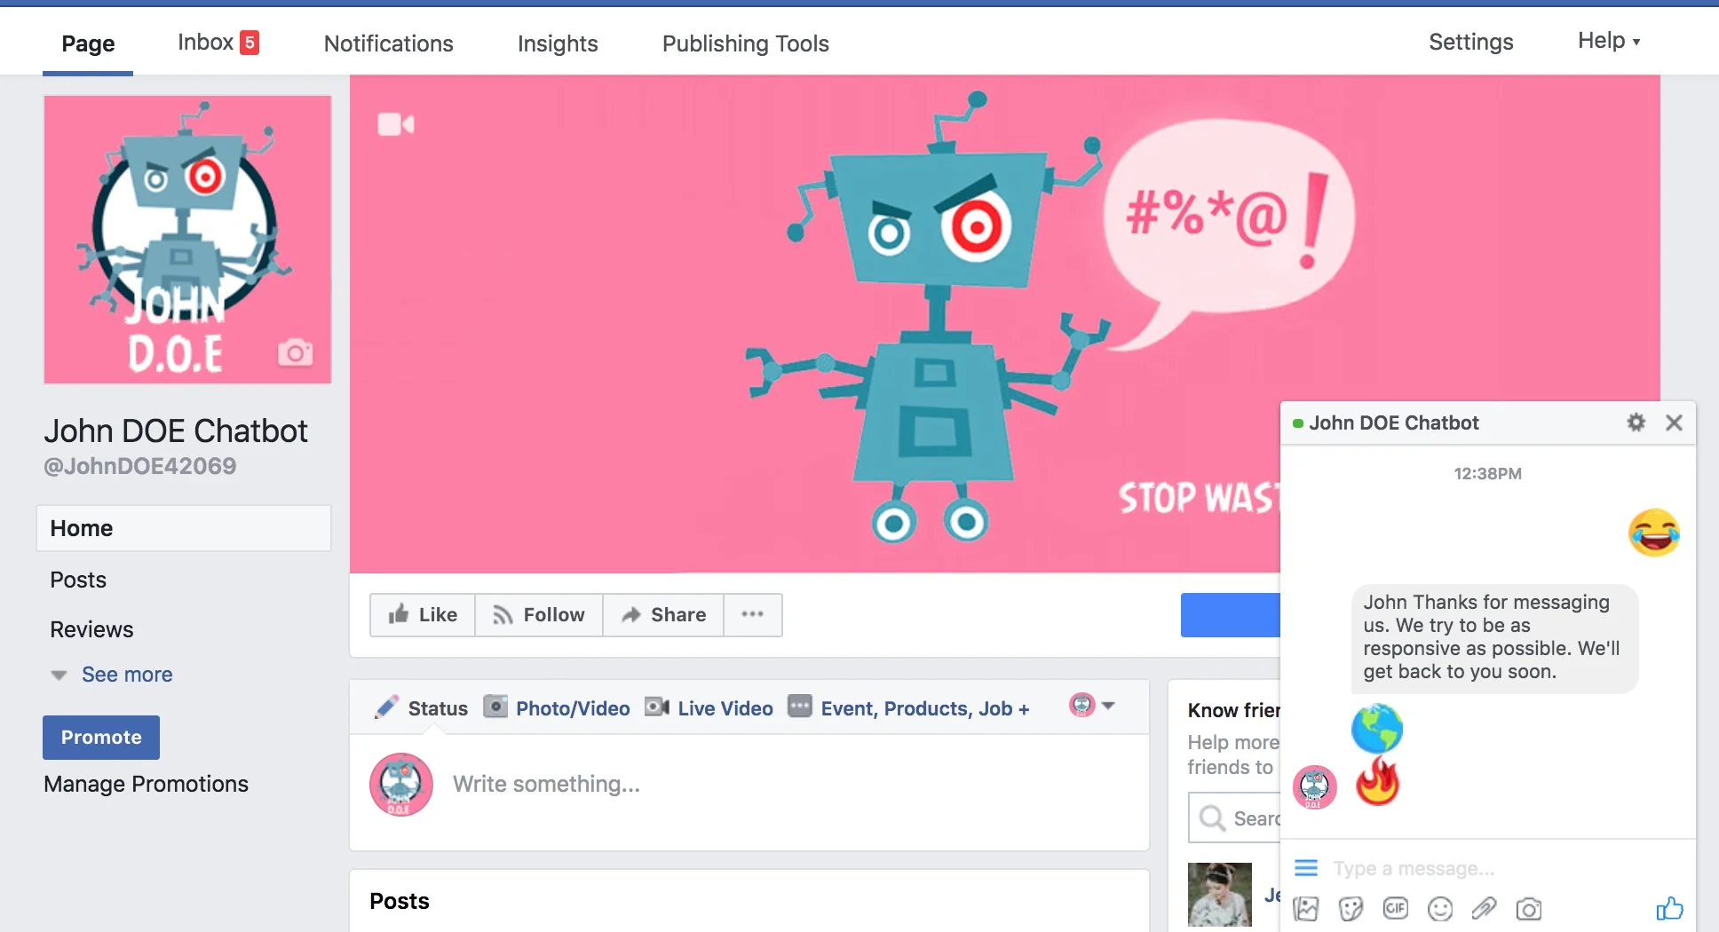Open chat settings gear icon
Screen dimensions: 1719x932
click(1636, 423)
